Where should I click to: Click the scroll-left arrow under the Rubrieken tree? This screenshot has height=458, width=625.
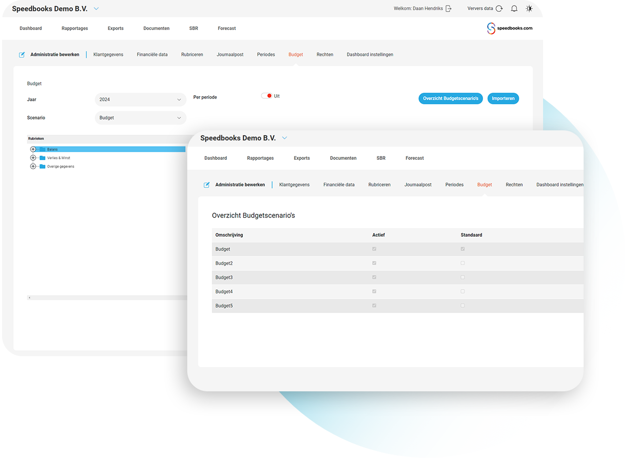click(30, 298)
